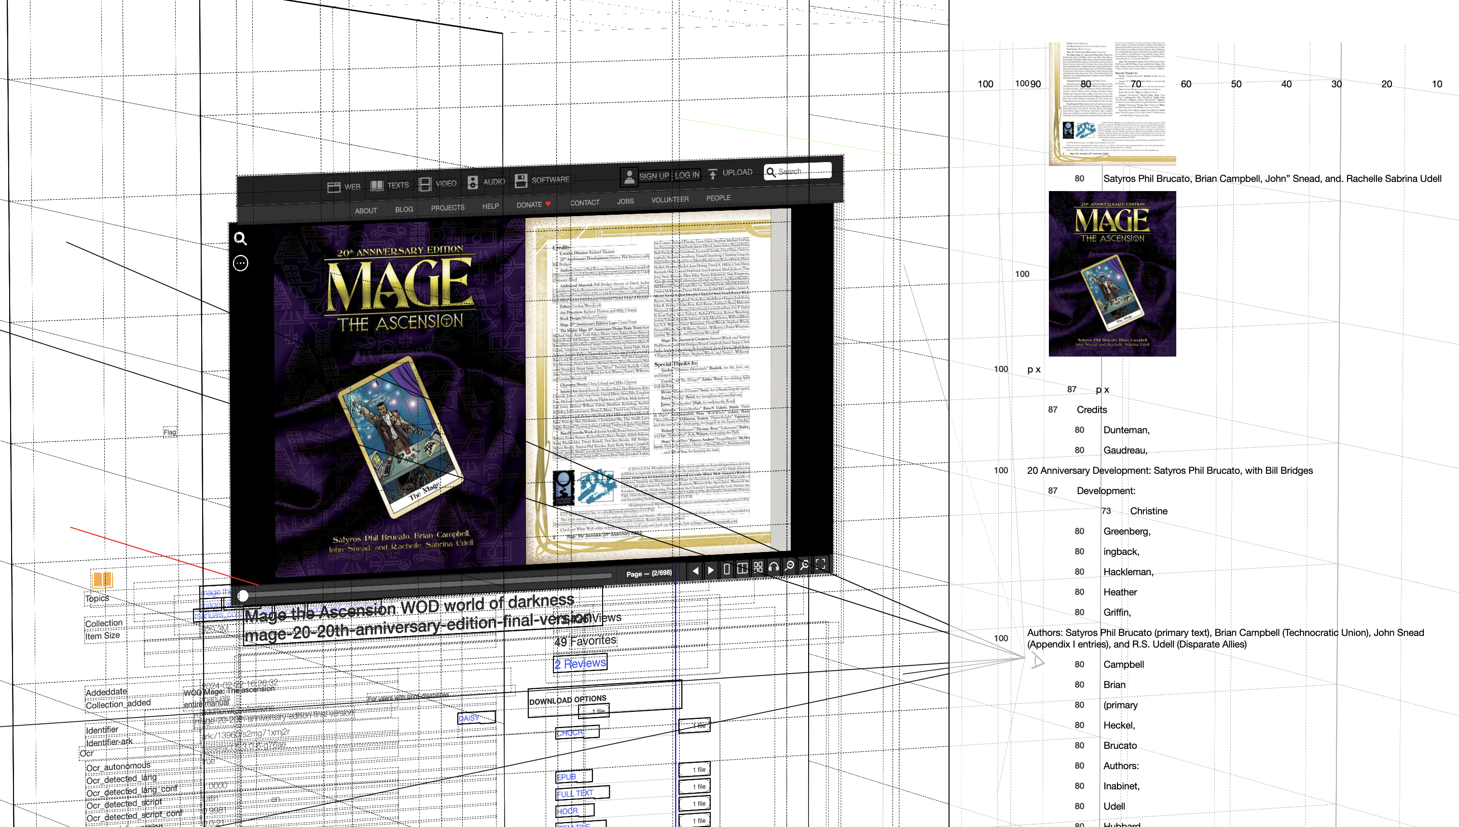The width and height of the screenshot is (1459, 827).
Task: Open the Software floppy disk icon
Action: (x=521, y=180)
